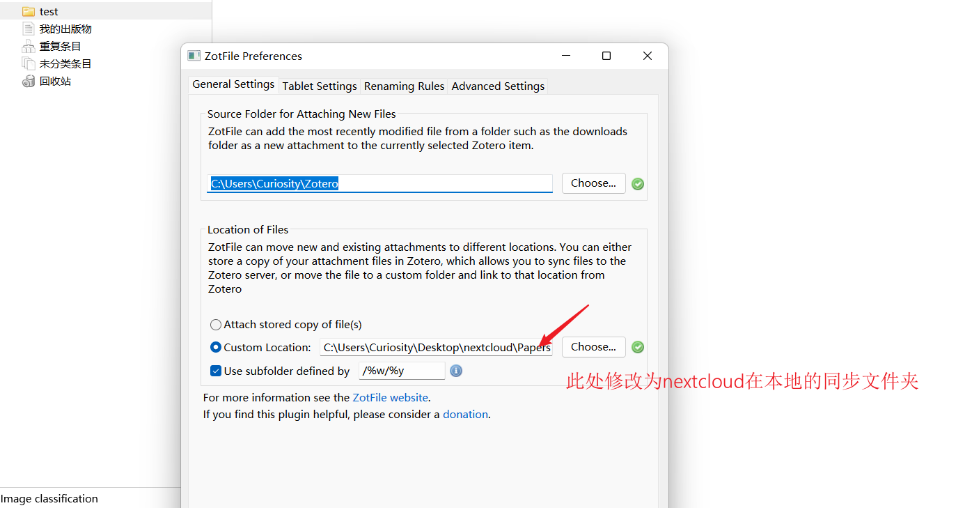Click the green check beside source folder
Viewport: 956px width, 508px height.
638,184
